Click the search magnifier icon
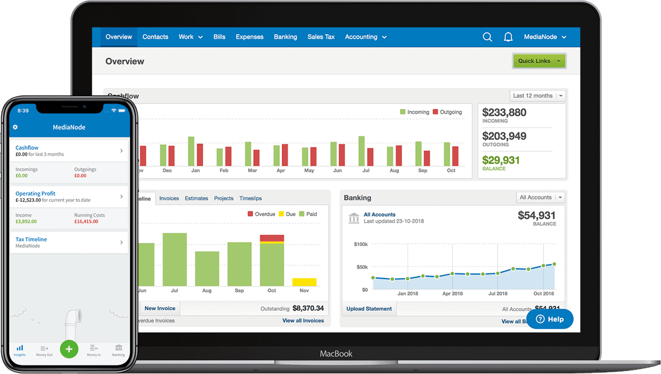 tap(487, 37)
